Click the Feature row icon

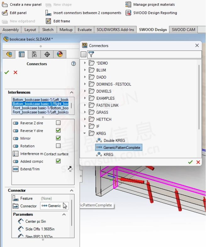pos(15,198)
